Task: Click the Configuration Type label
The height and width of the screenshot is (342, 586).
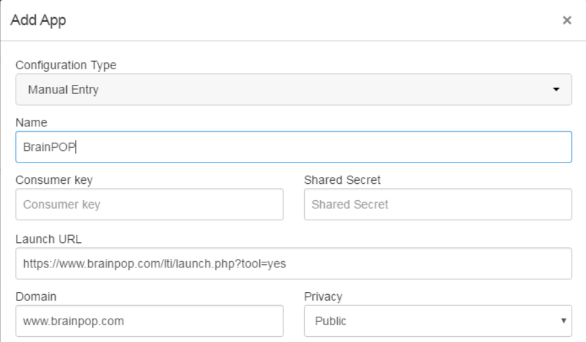Action: point(65,65)
